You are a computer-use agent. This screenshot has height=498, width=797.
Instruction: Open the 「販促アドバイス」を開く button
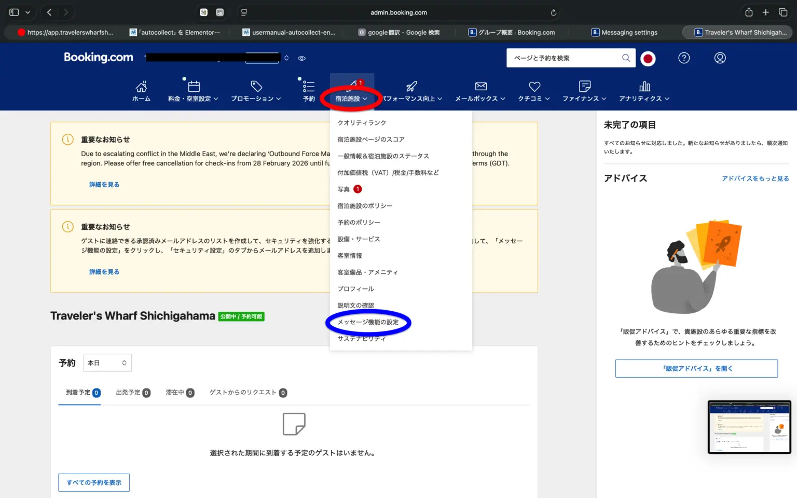(x=696, y=368)
